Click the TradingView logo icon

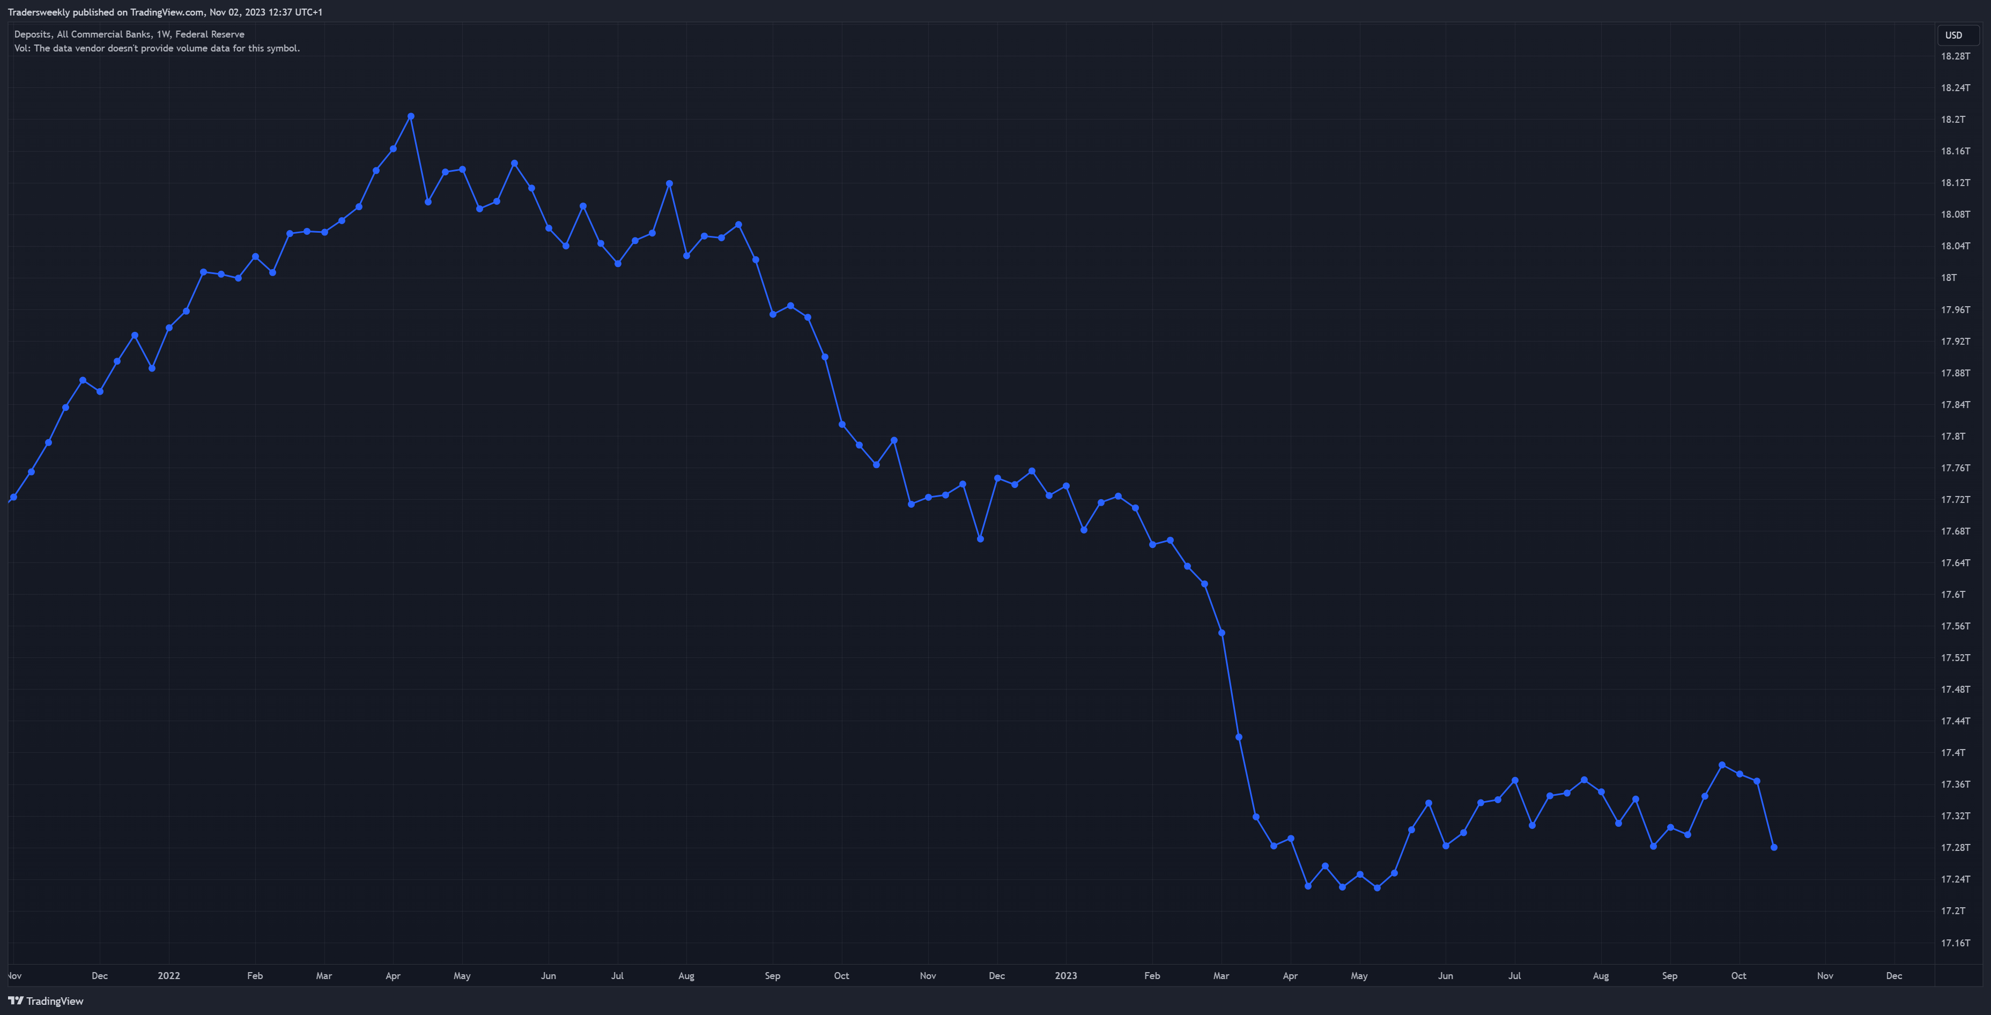tap(16, 1001)
